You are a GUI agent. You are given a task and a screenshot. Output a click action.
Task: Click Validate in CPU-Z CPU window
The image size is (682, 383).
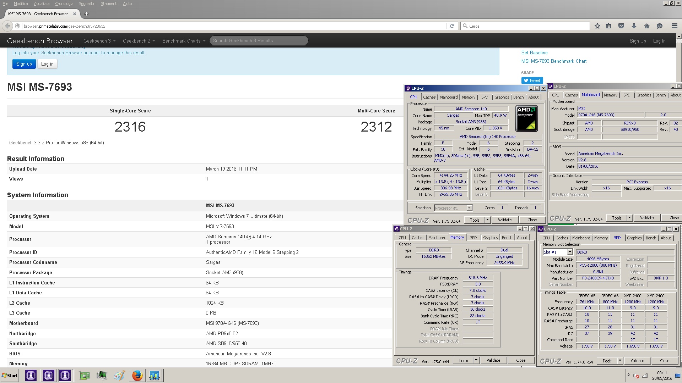(x=504, y=220)
